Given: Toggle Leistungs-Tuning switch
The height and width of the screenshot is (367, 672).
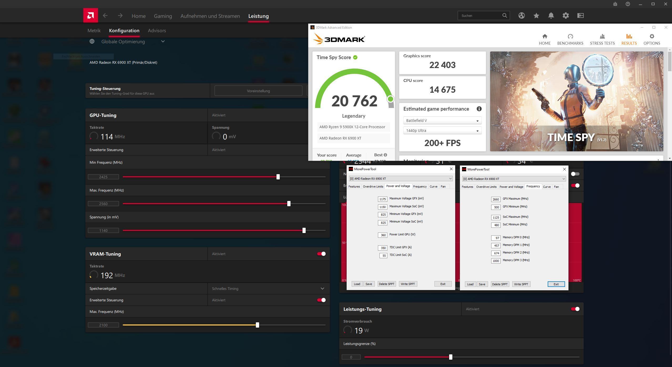Looking at the screenshot, I should [x=575, y=309].
